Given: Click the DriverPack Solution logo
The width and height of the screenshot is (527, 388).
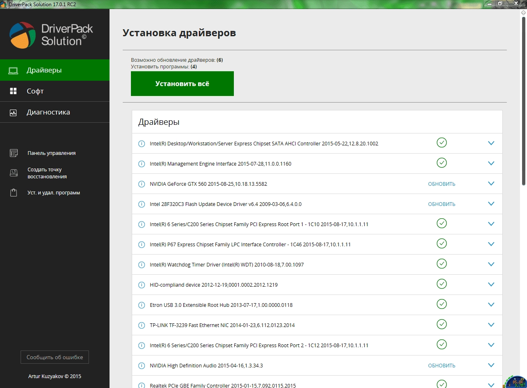Looking at the screenshot, I should (x=51, y=35).
